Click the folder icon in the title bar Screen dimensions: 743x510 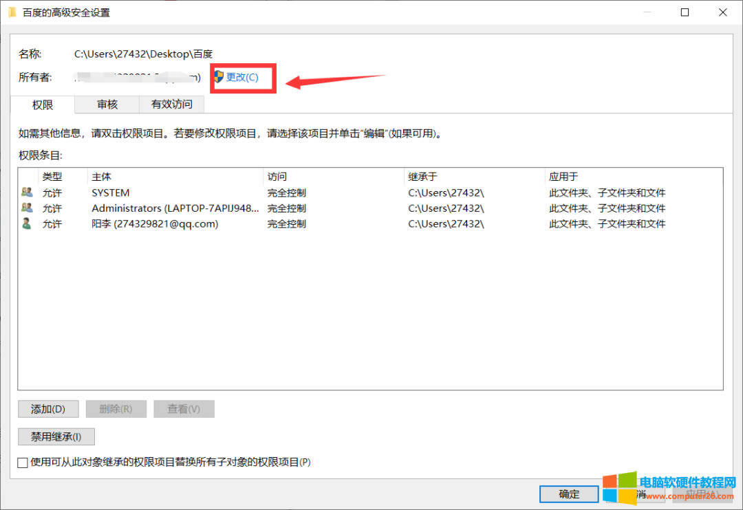pyautogui.click(x=12, y=12)
